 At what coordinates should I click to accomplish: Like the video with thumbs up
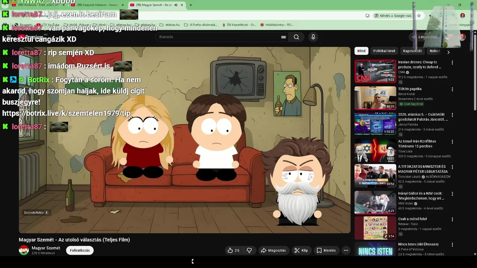pyautogui.click(x=234, y=251)
